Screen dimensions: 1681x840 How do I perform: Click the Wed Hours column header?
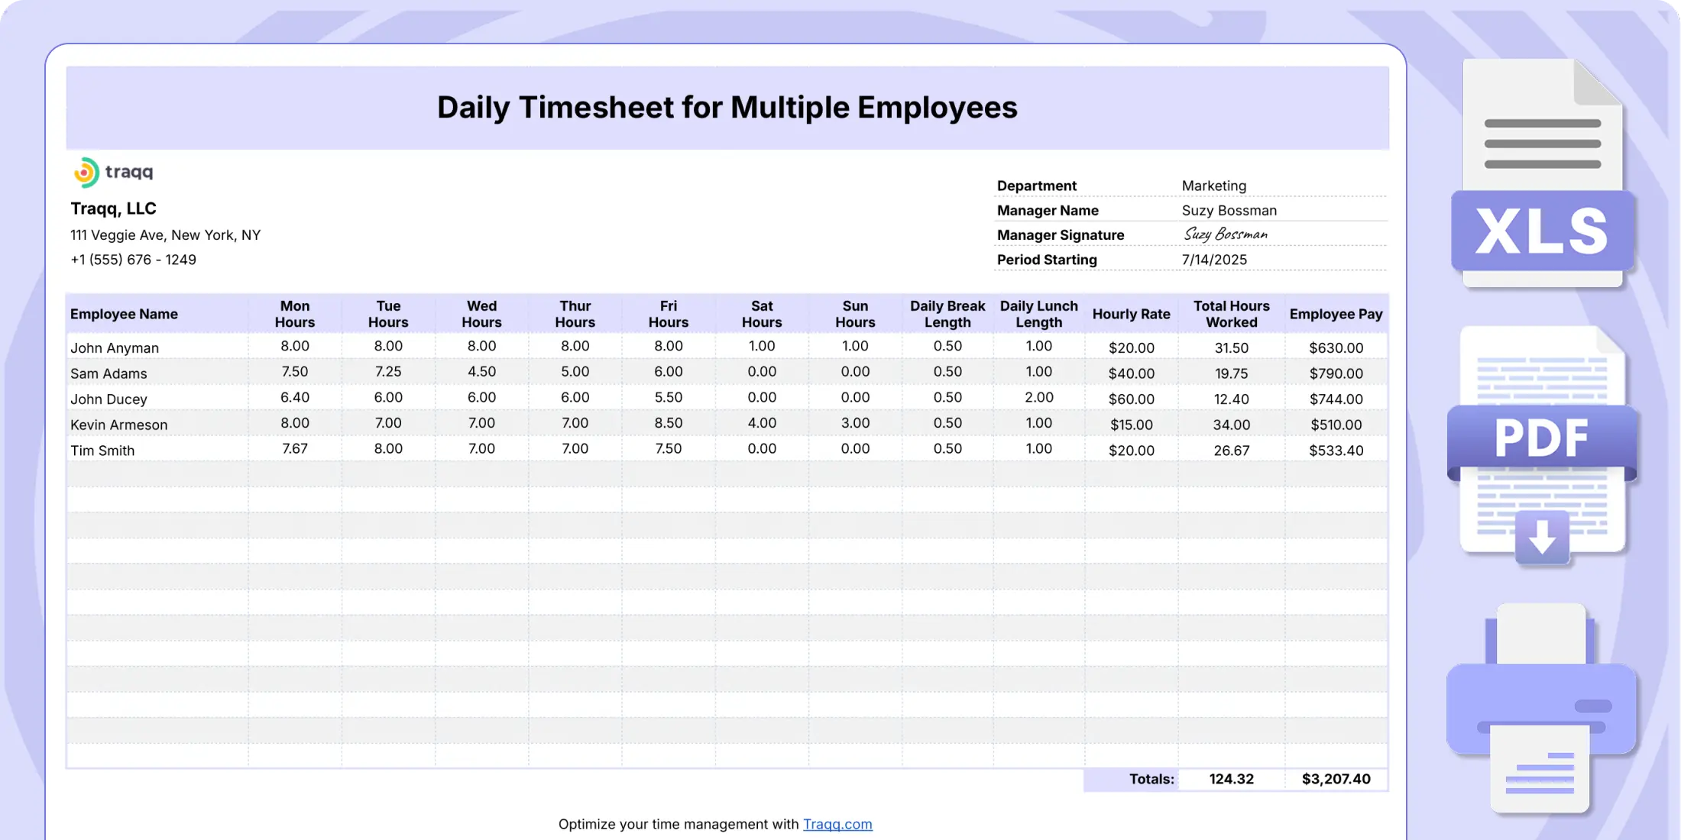481,314
